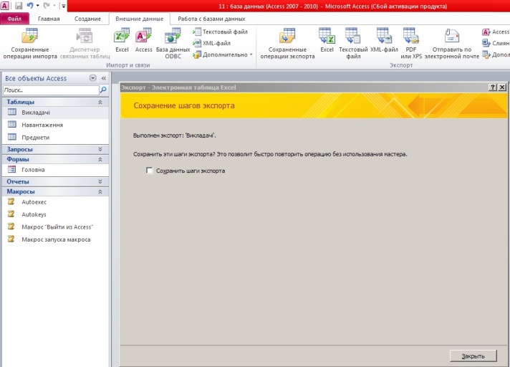Import from ODBC database
The image size is (510, 367).
173,44
